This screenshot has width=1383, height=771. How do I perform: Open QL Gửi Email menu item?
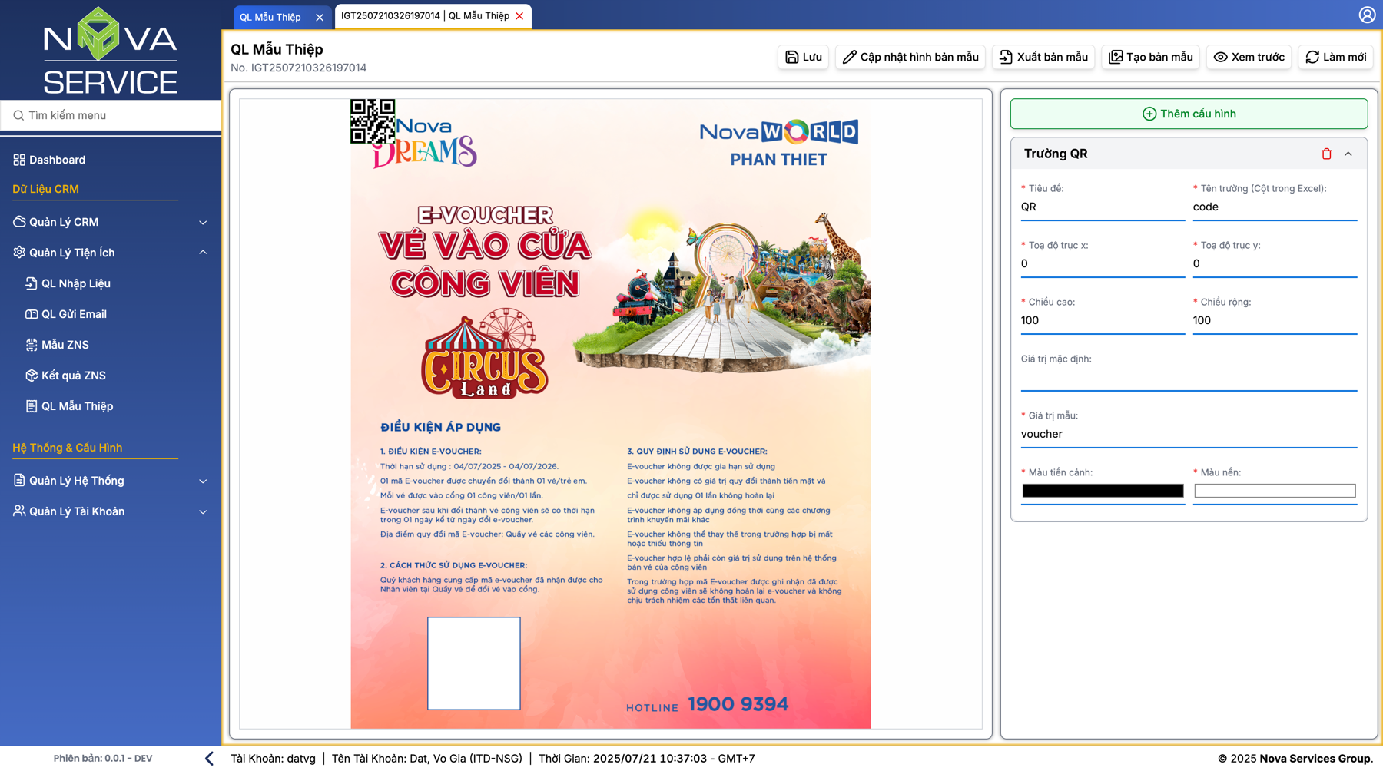[x=74, y=314]
